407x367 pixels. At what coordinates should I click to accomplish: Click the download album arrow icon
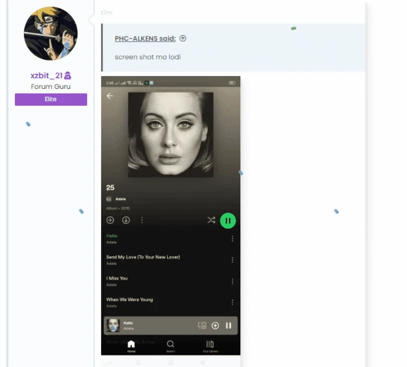126,220
